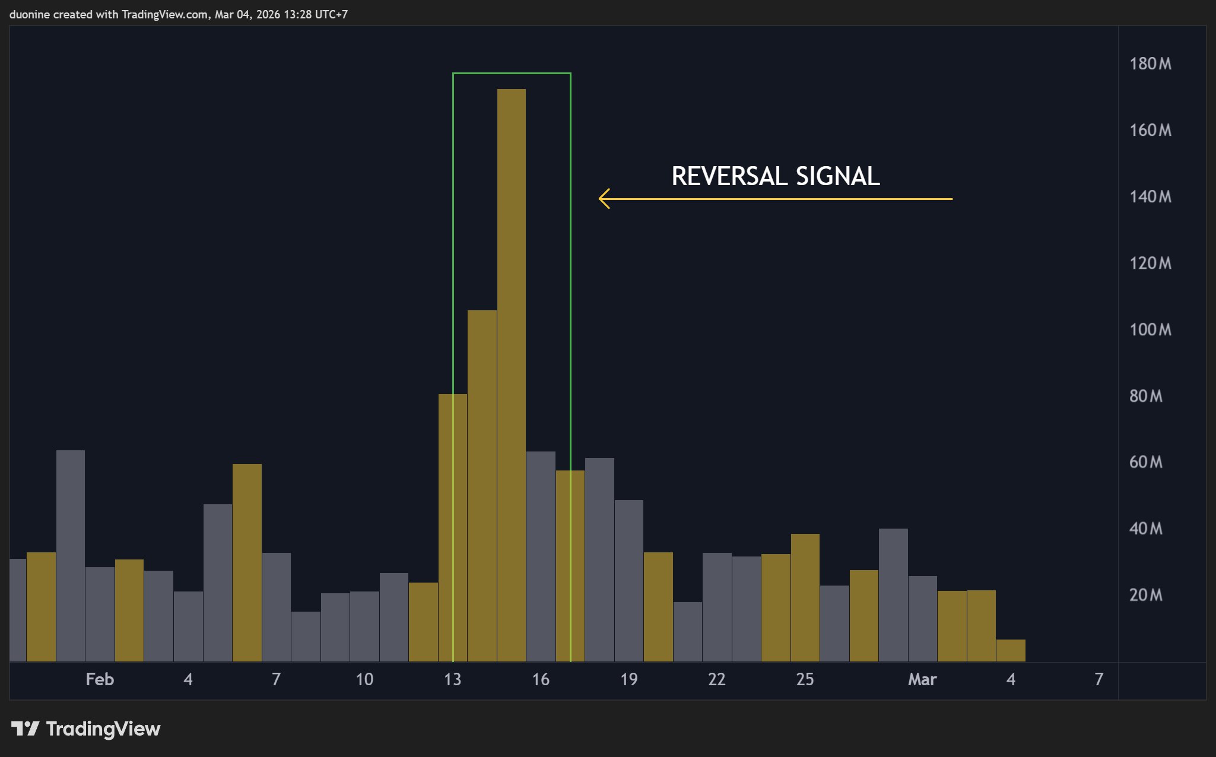The width and height of the screenshot is (1216, 757).
Task: Click the REVERSAL SIGNAL text label
Action: coord(774,176)
